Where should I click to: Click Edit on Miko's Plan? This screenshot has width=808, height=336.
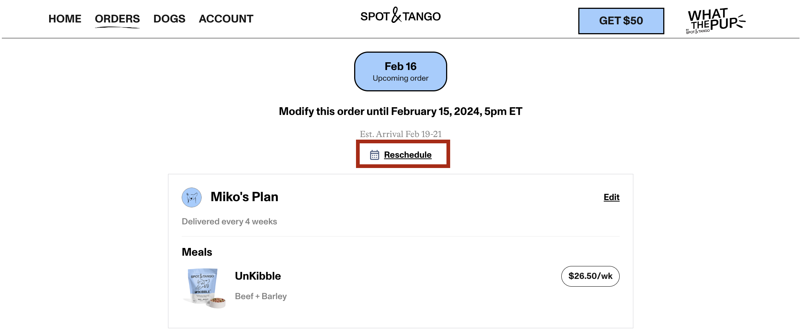coord(611,197)
